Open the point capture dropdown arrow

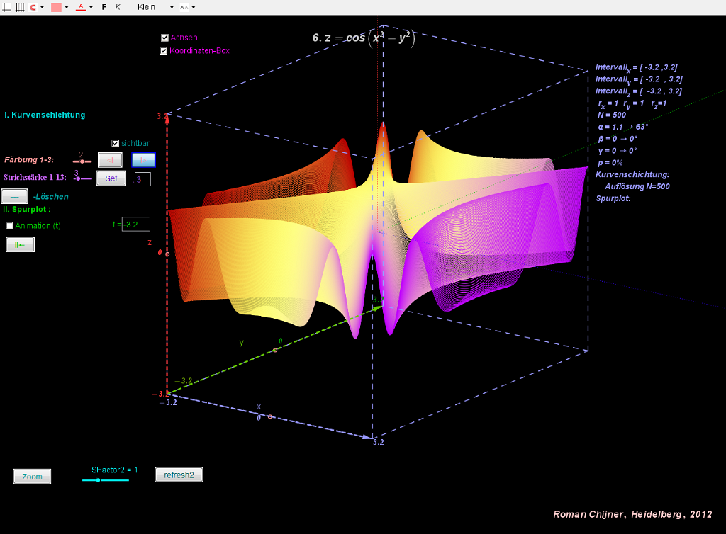point(42,7)
